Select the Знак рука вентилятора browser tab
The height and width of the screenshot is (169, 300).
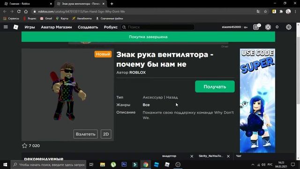coord(80,4)
